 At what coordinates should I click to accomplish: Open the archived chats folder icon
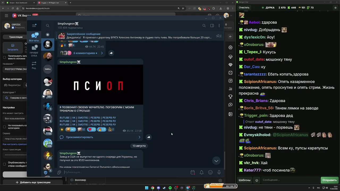pyautogui.click(x=48, y=35)
